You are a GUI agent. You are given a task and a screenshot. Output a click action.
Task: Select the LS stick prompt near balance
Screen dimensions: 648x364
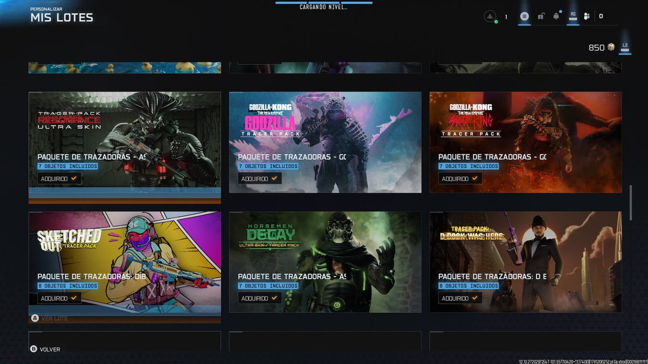click(625, 47)
